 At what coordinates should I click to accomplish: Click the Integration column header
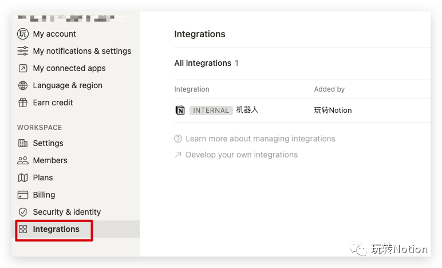click(x=191, y=89)
